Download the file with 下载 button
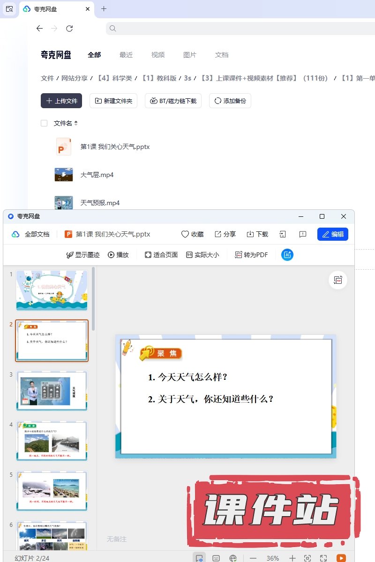 pos(257,234)
